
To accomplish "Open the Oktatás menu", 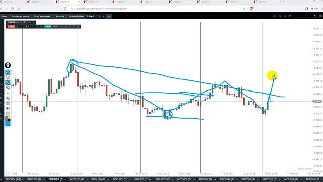I will [x=60, y=16].
